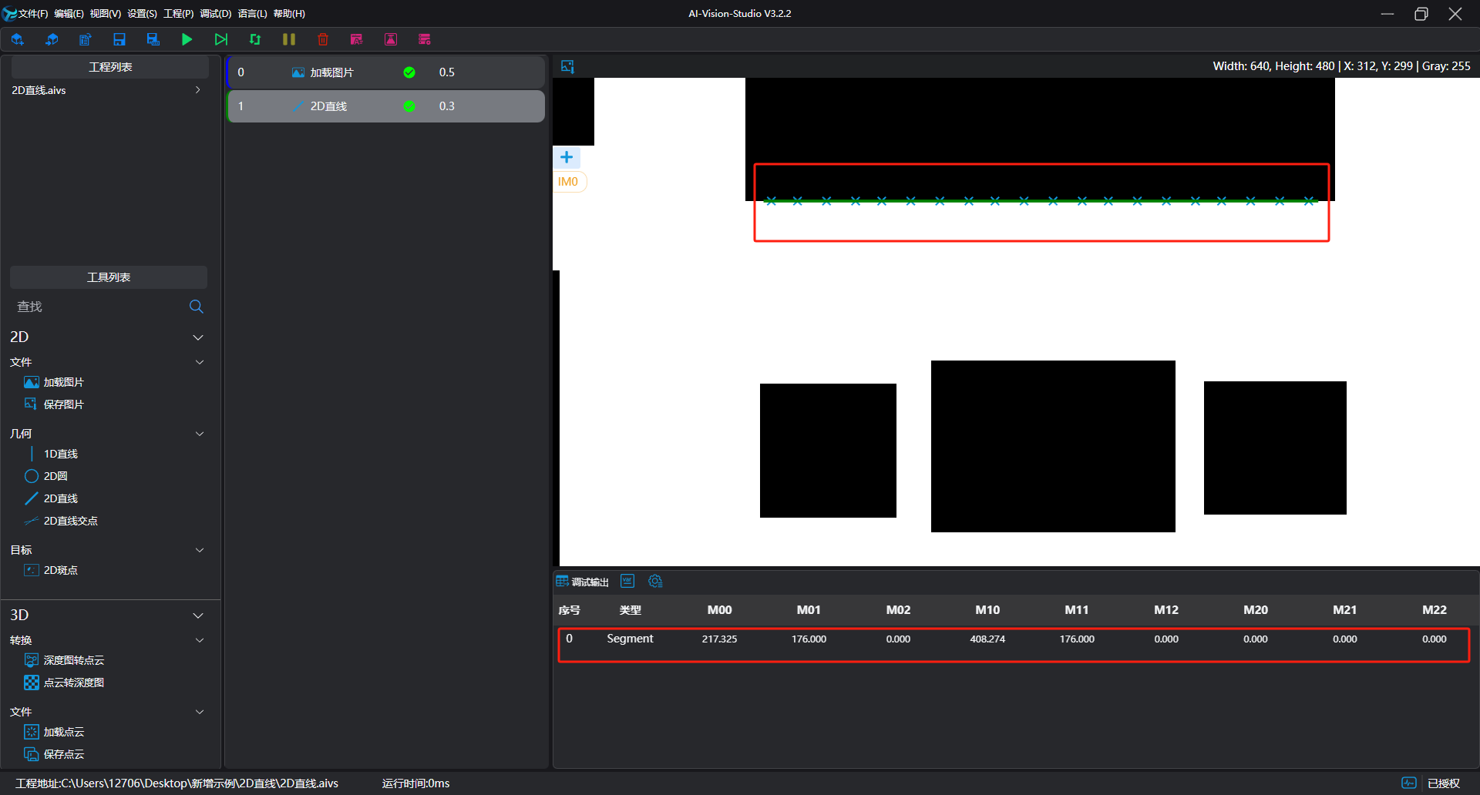Image resolution: width=1480 pixels, height=795 pixels.
Task: Click the import project cube icon
Action: 52,39
